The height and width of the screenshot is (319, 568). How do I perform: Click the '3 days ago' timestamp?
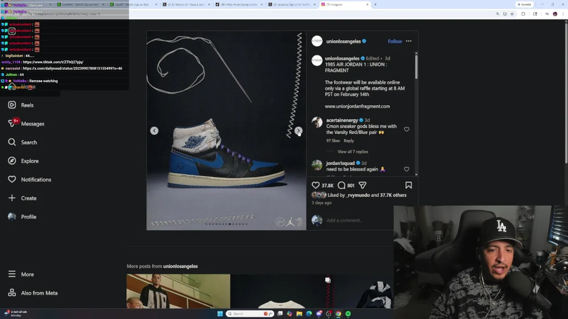(321, 203)
